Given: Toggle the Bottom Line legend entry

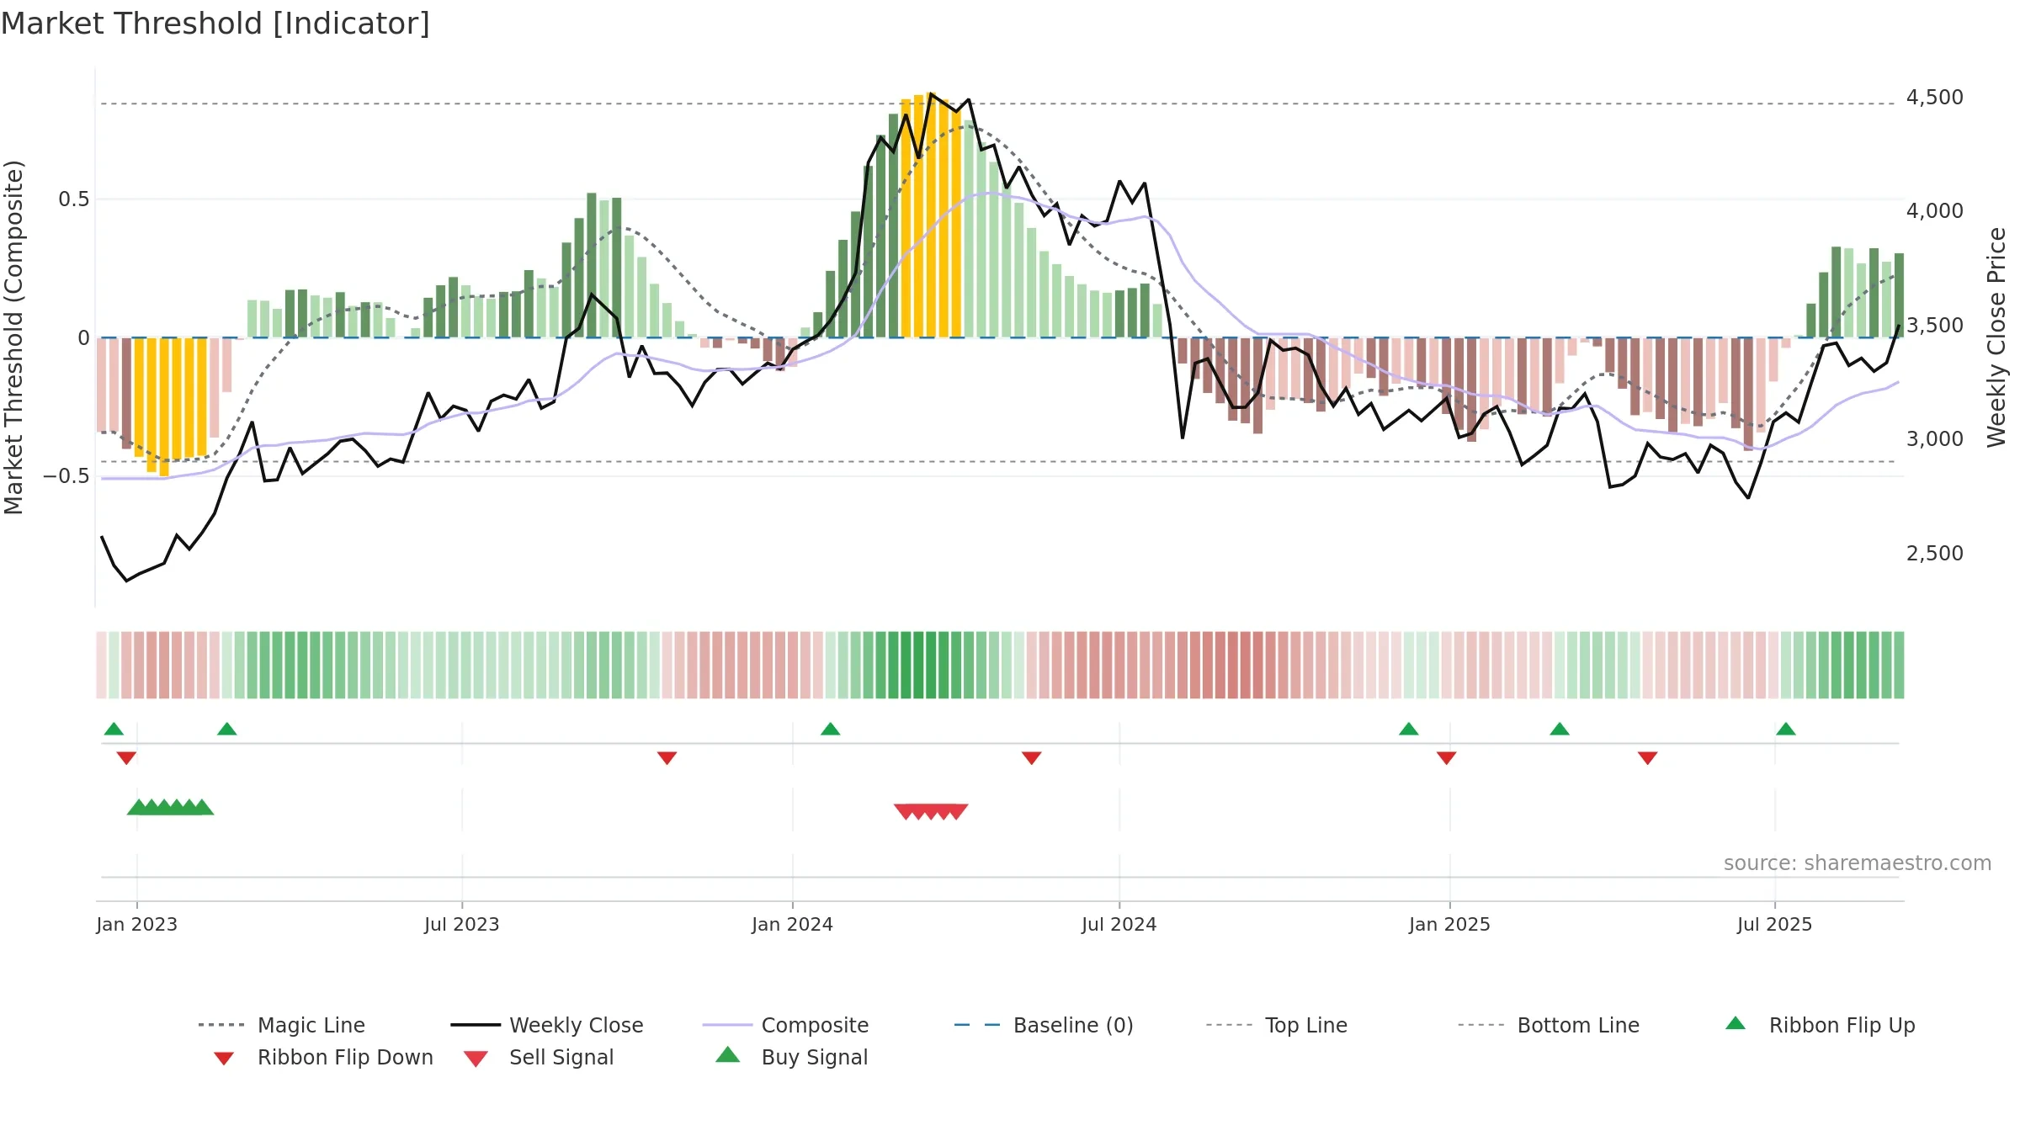Looking at the screenshot, I should (1549, 1025).
